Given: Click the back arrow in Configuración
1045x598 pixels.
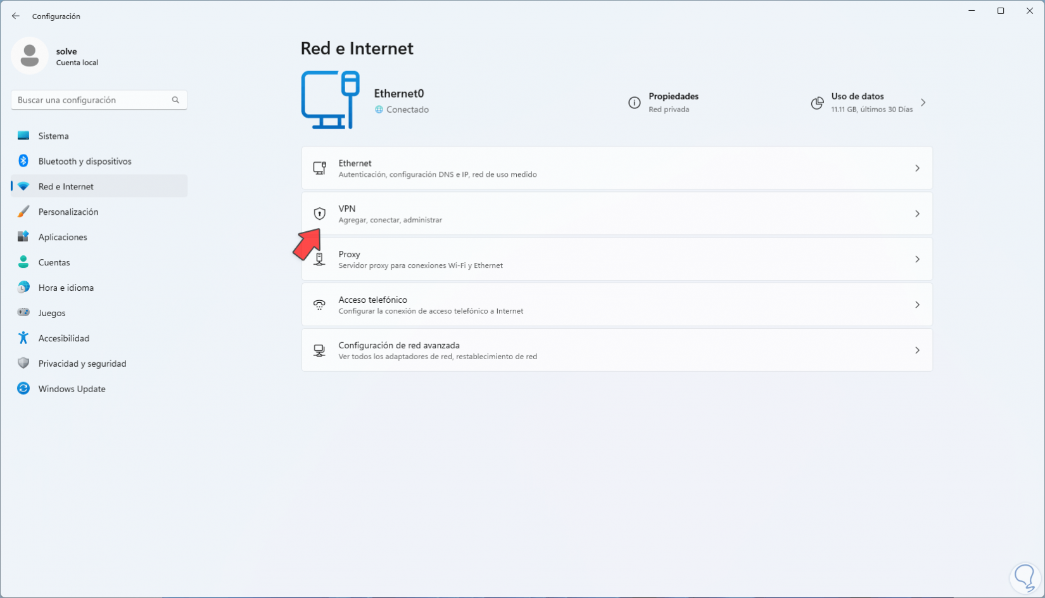Looking at the screenshot, I should (16, 16).
